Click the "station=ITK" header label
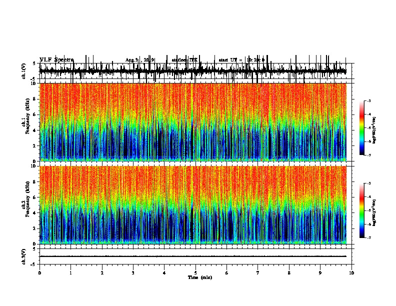Viewport: 396px width, 306px height. (185, 60)
